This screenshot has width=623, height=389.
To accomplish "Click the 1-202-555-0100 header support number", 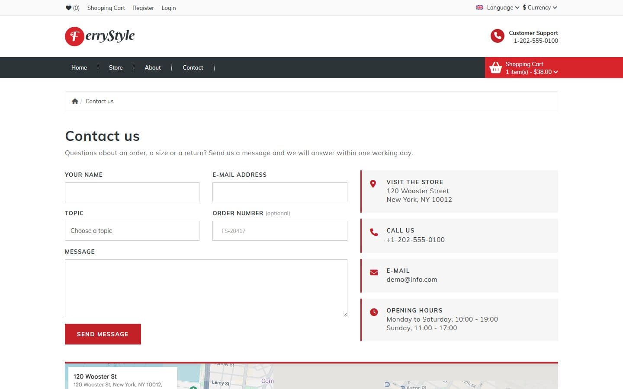I will point(536,41).
